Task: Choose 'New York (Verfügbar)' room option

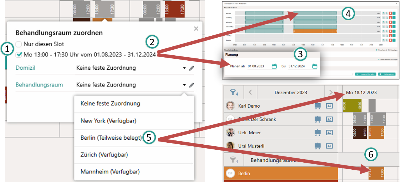Action: 108,121
